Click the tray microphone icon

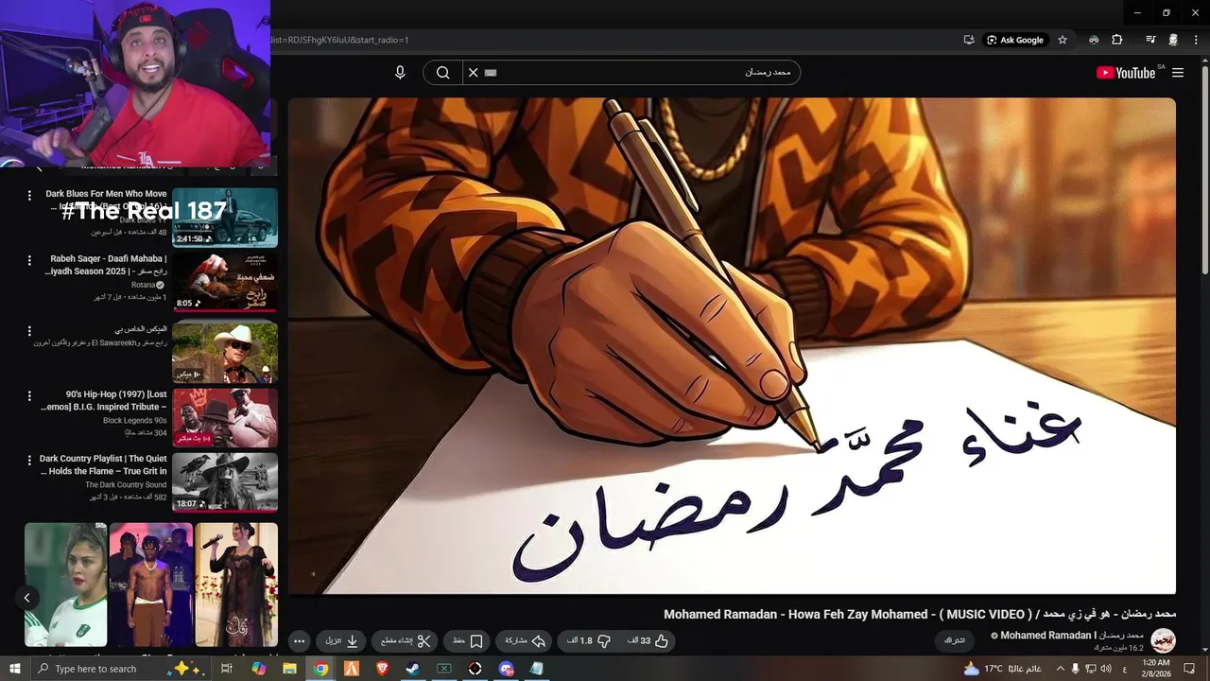click(1076, 669)
